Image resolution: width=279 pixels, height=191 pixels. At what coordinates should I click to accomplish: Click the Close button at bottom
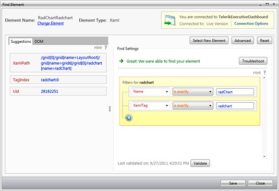click(260, 183)
